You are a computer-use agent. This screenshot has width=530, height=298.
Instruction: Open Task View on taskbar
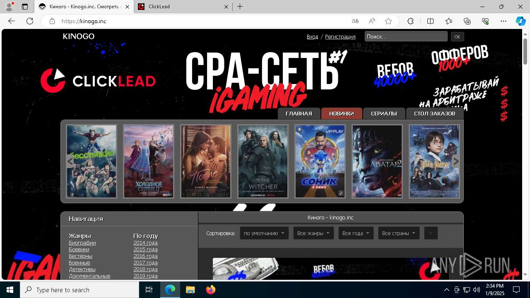[x=149, y=290]
